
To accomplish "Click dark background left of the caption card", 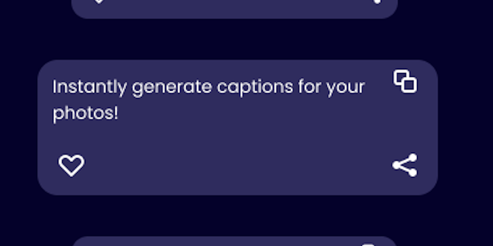I will (18, 127).
